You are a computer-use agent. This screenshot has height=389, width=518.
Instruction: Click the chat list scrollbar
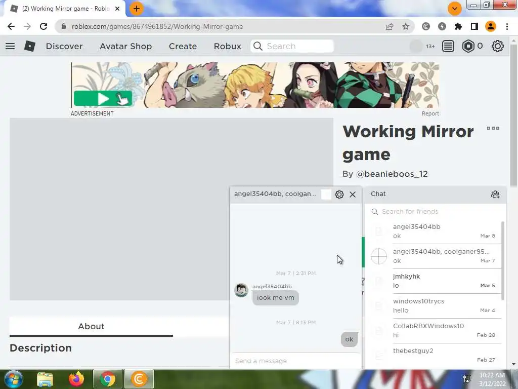503,261
